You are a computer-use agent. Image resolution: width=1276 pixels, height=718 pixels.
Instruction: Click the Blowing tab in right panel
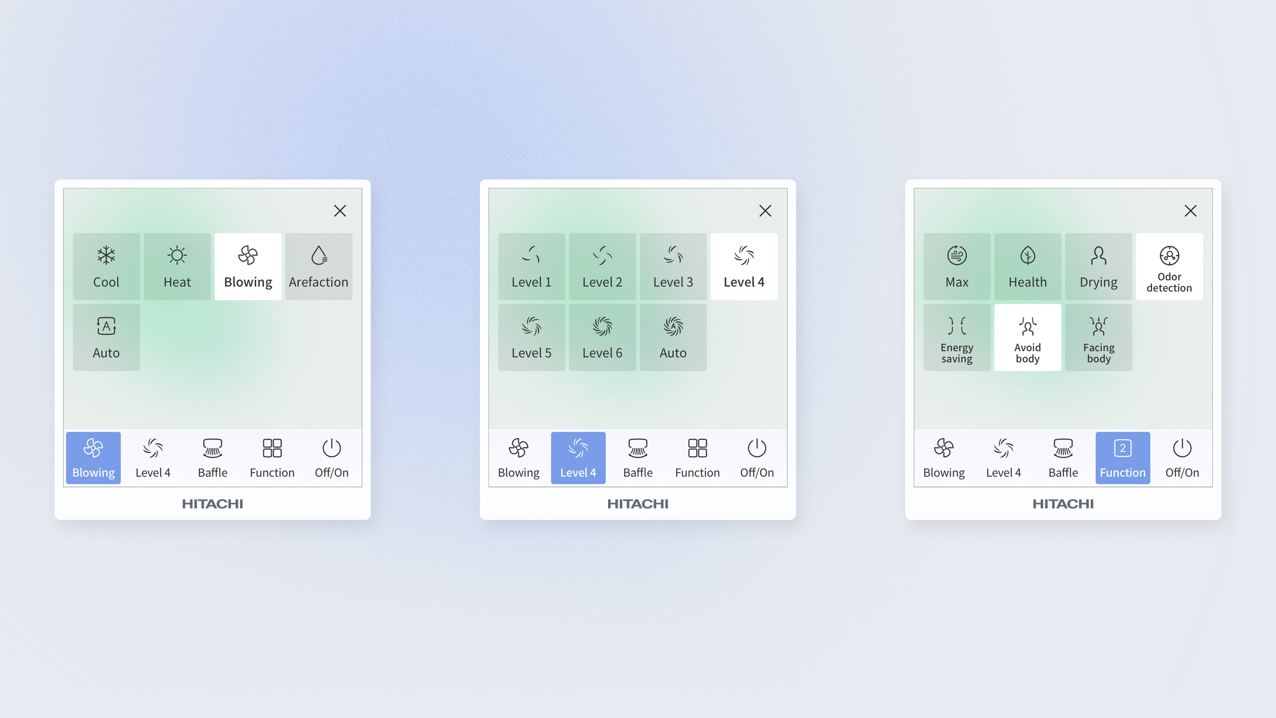944,457
